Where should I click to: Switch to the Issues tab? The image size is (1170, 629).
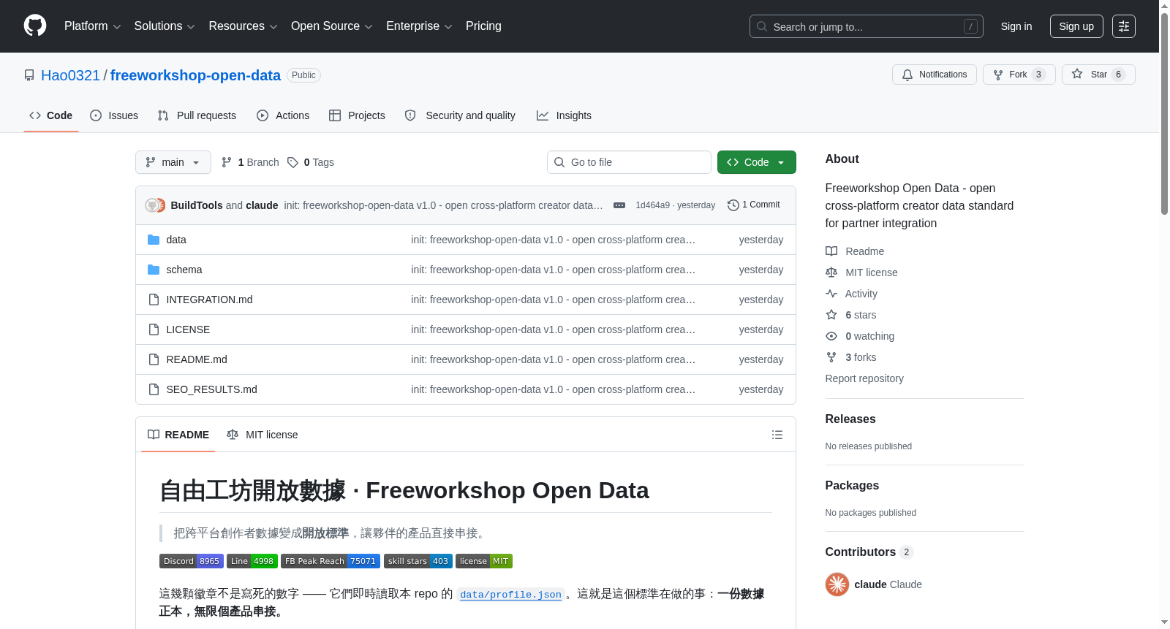pos(114,115)
